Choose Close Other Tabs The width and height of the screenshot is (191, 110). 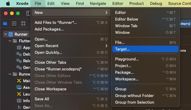pos(71,62)
